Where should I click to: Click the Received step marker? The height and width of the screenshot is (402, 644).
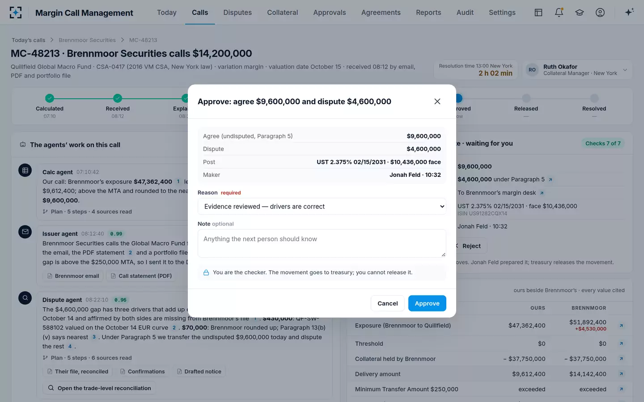click(118, 98)
